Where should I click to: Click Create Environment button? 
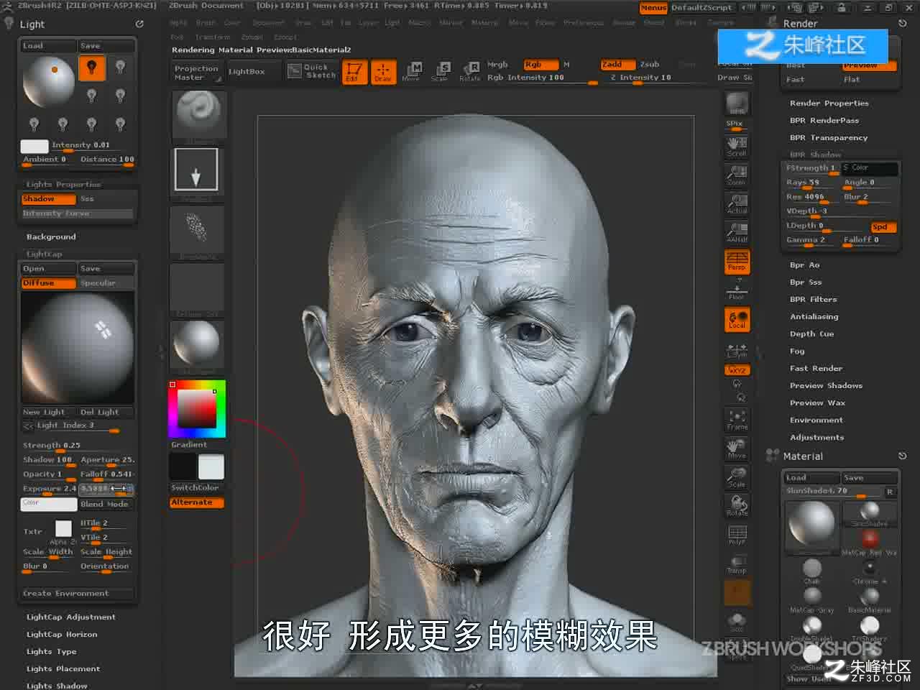(77, 594)
